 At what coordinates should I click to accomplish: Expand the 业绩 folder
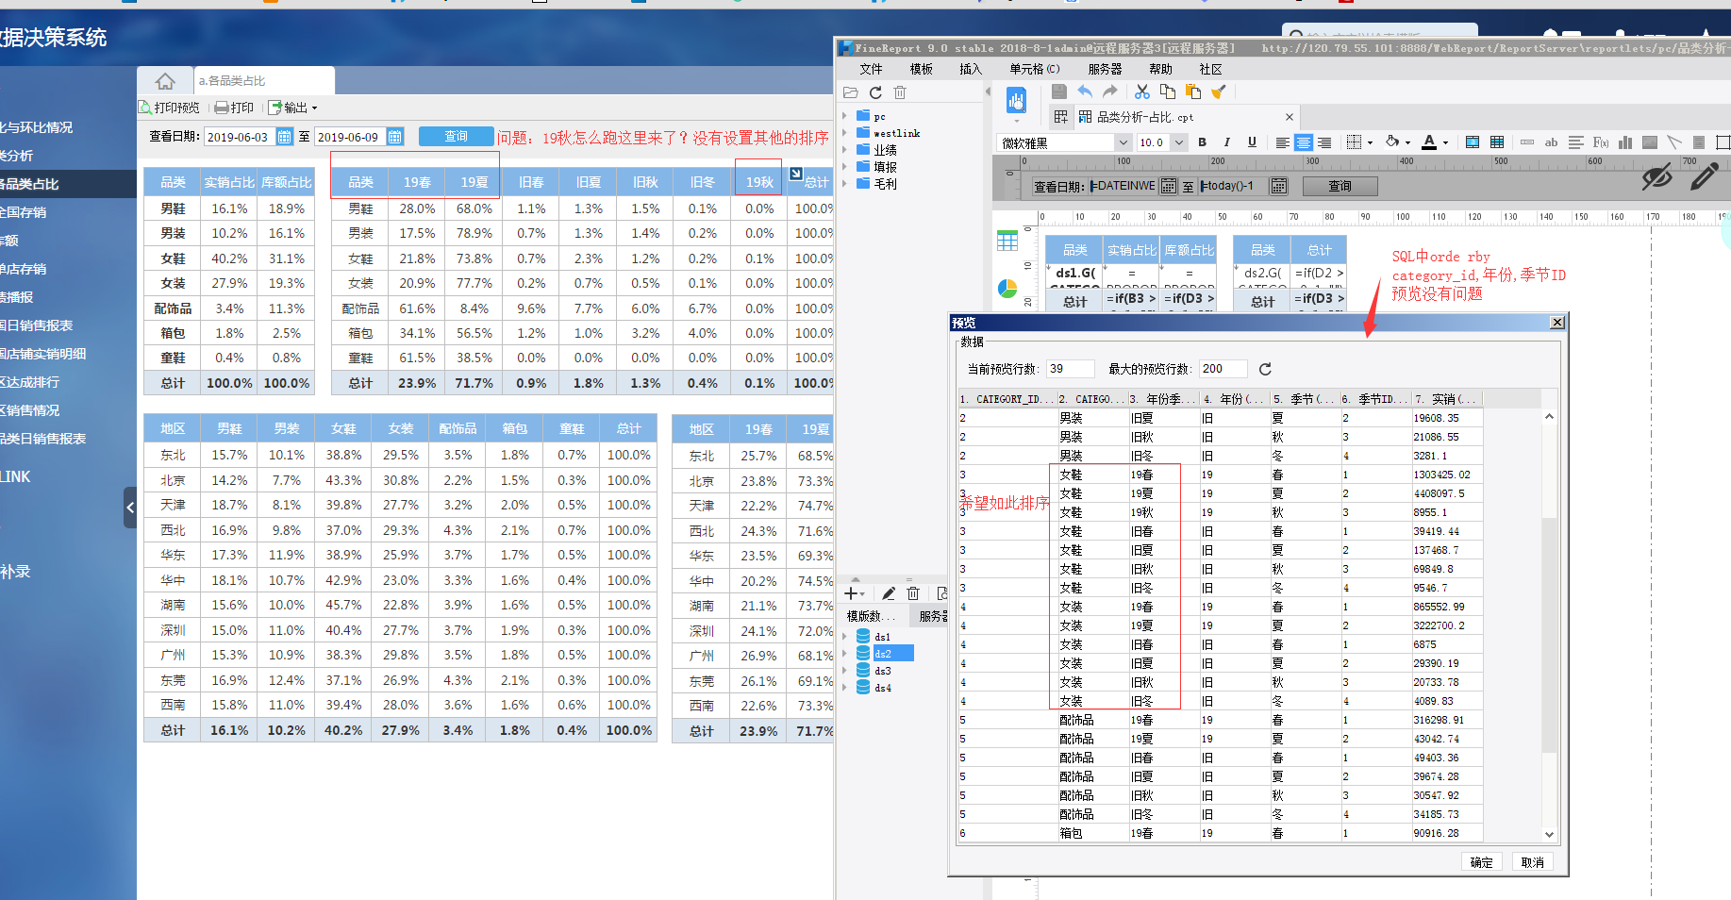tap(844, 150)
